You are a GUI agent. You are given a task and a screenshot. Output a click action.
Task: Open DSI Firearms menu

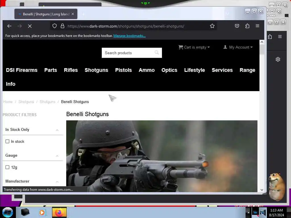point(22,70)
